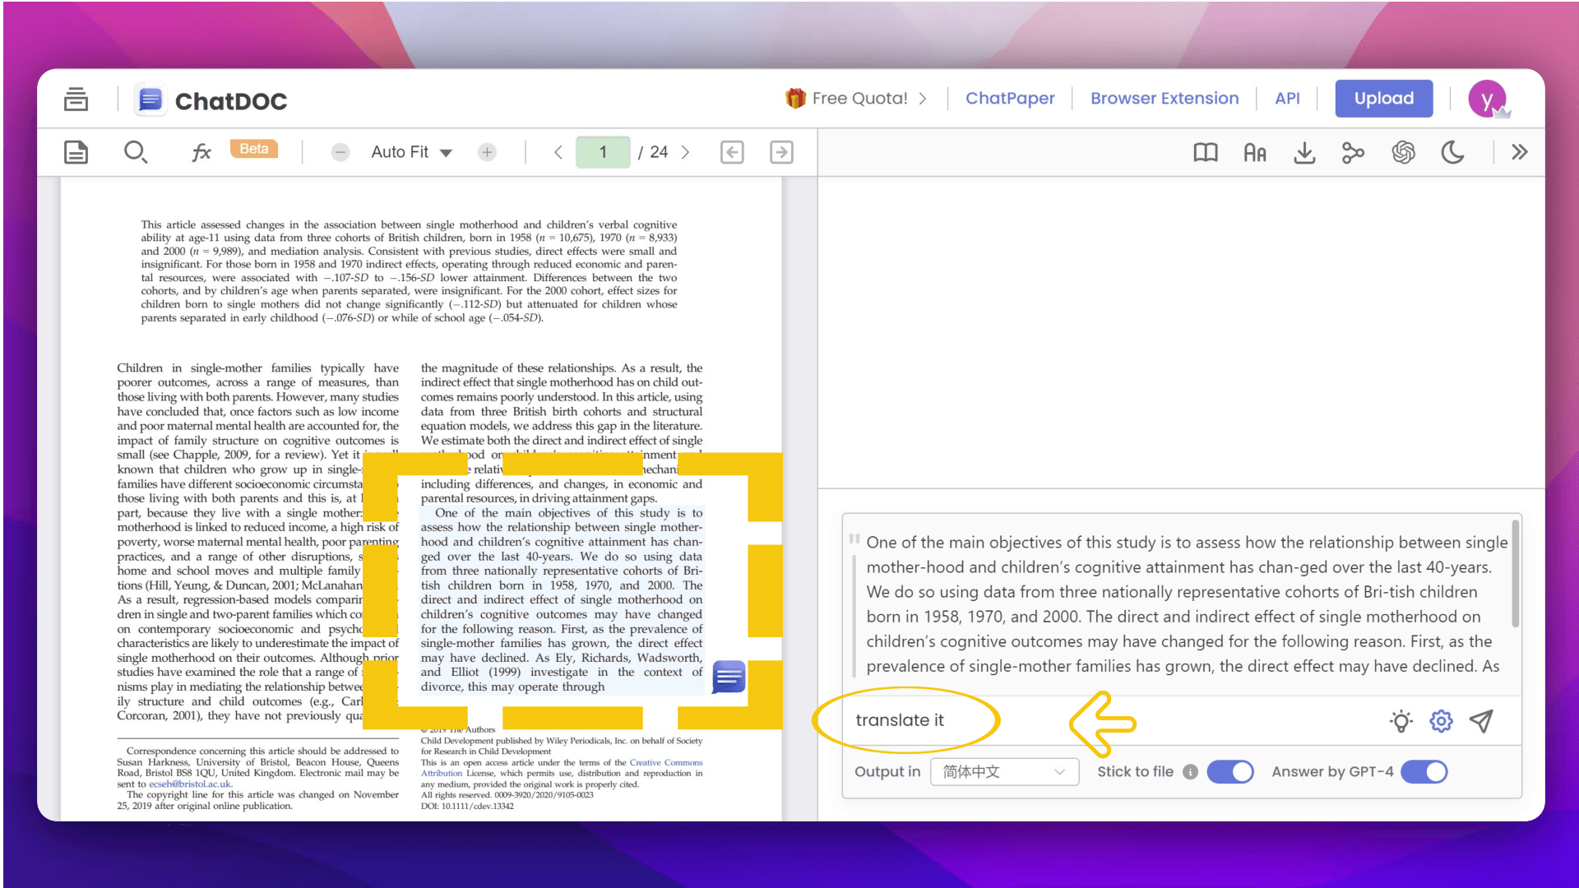The image size is (1579, 888).
Task: Open the search tool magnifier
Action: (135, 152)
